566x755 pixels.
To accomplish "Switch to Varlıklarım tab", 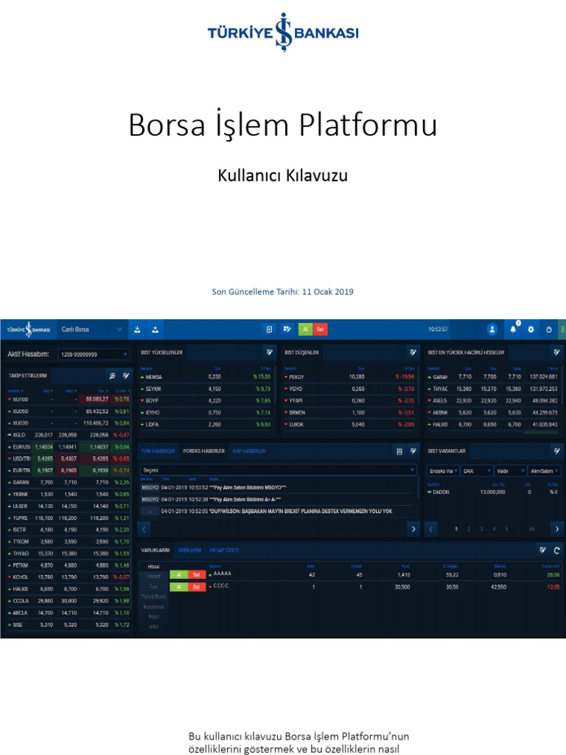I will point(155,550).
